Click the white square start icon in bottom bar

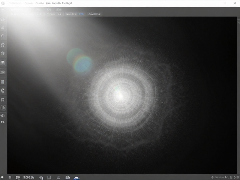pos(3,177)
